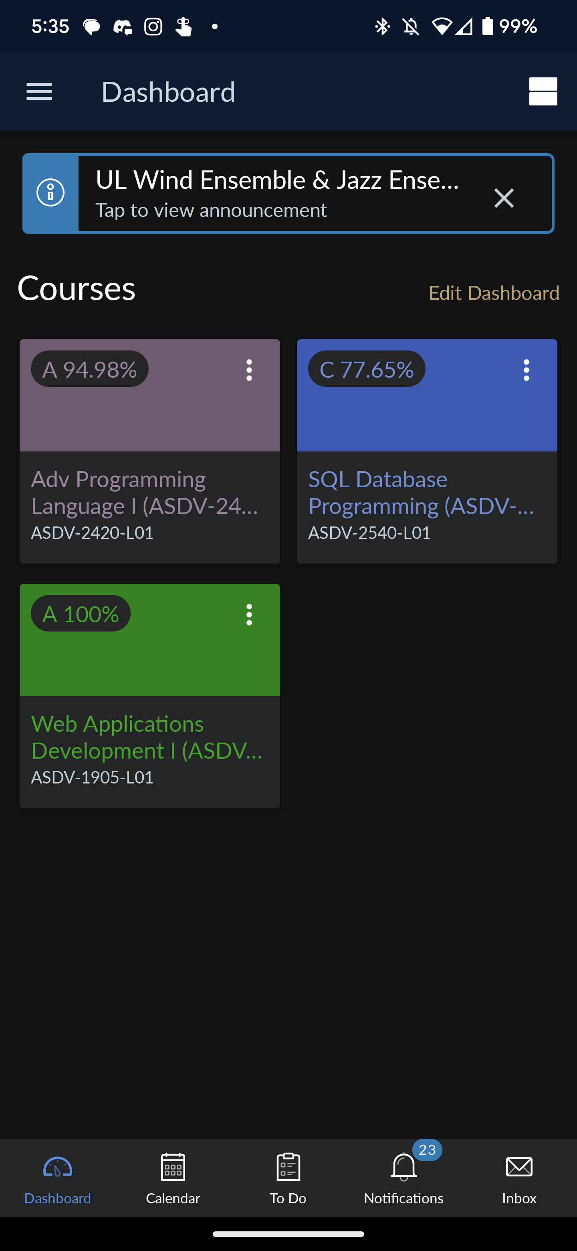Open Web Applications Development I course title
The height and width of the screenshot is (1251, 577).
(x=147, y=737)
